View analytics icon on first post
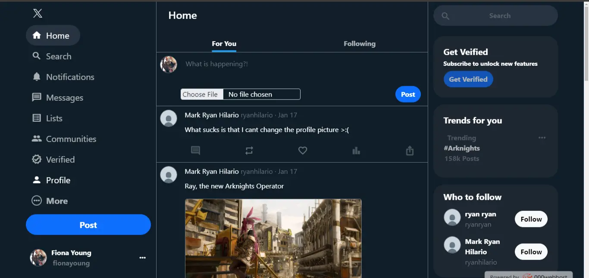589x278 pixels. (356, 151)
